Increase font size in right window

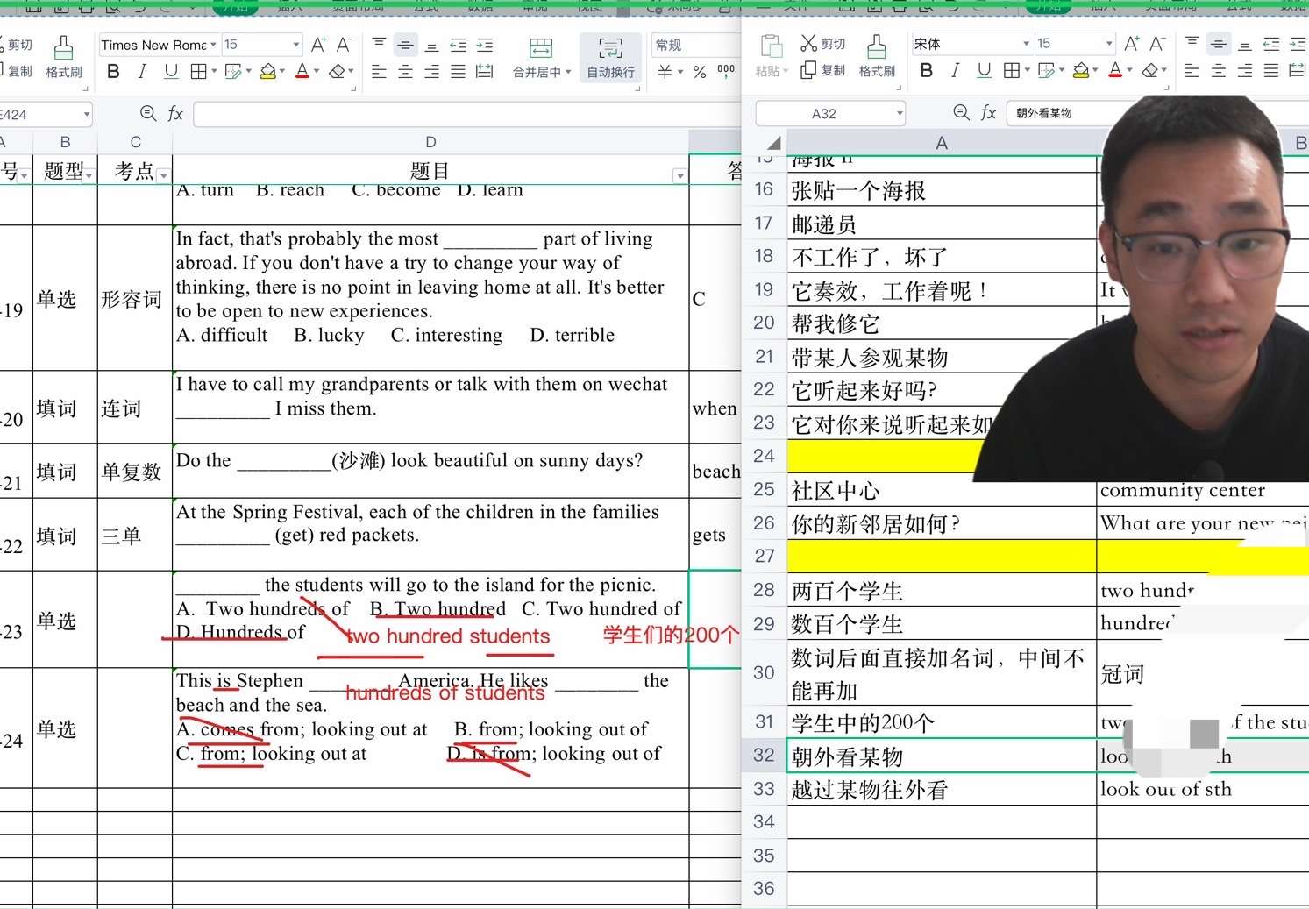(x=1132, y=43)
